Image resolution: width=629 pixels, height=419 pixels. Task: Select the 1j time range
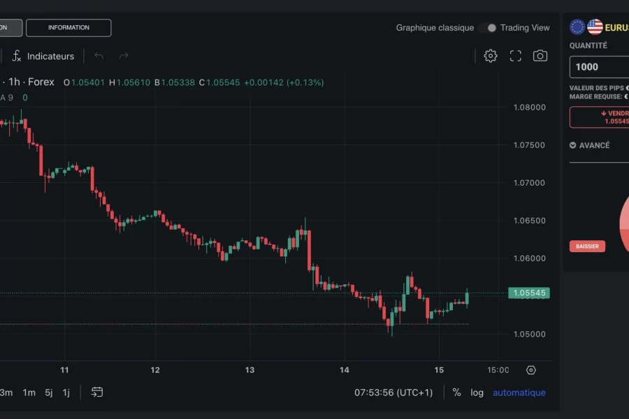(x=66, y=392)
